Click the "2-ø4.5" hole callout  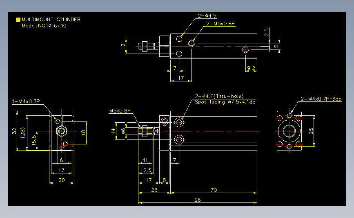(x=207, y=16)
